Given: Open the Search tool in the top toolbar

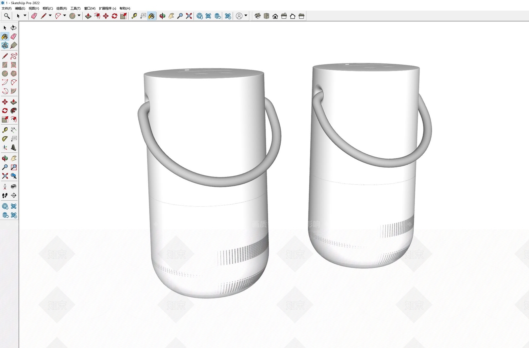Looking at the screenshot, I should click(x=7, y=16).
